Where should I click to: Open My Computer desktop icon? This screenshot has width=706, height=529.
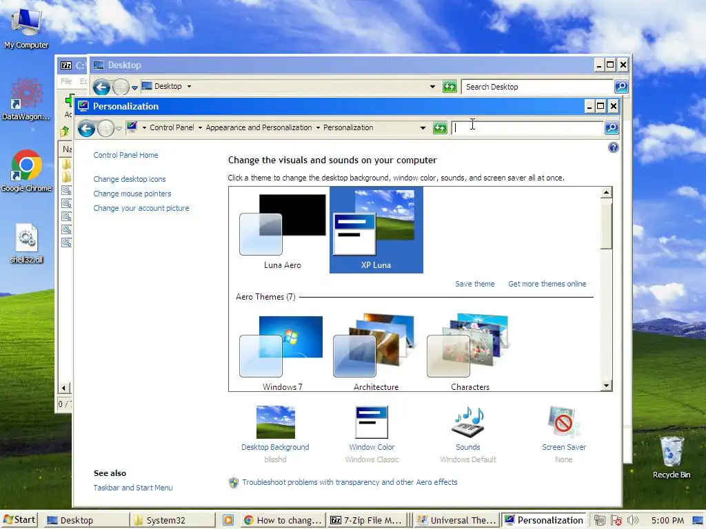click(26, 27)
